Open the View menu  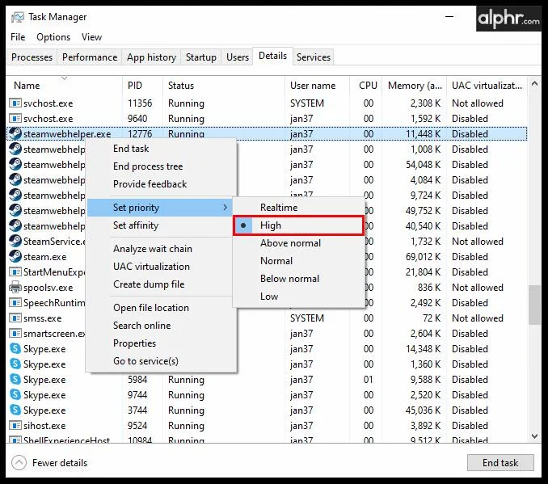[x=91, y=37]
